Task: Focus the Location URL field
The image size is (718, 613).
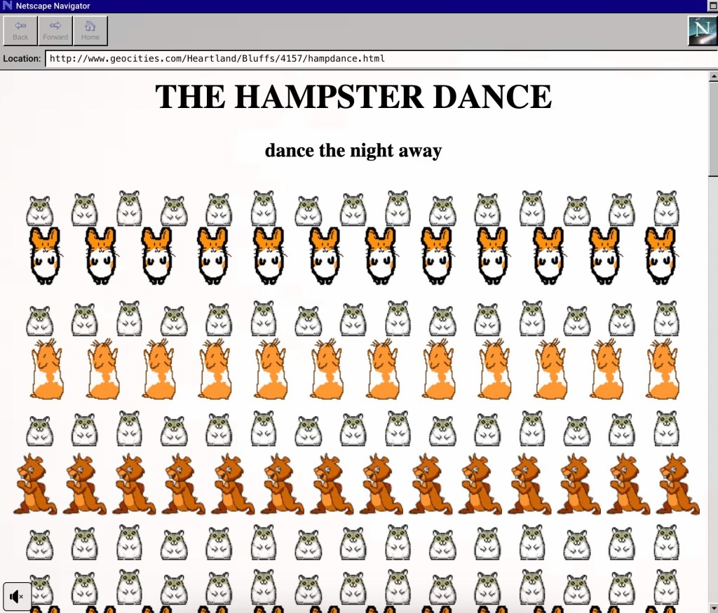Action: (376, 58)
